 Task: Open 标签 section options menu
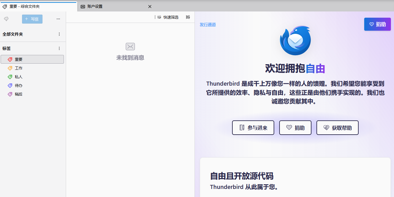click(x=59, y=48)
